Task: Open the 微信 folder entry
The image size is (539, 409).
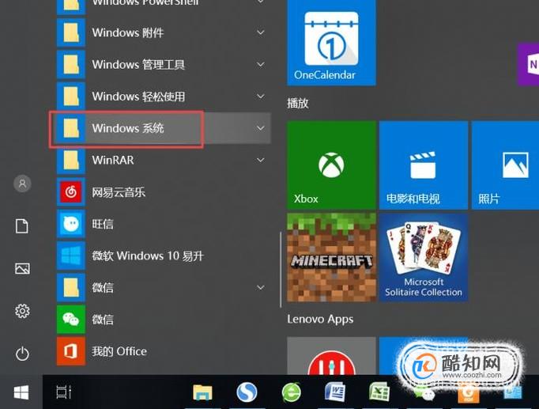Action: click(164, 288)
